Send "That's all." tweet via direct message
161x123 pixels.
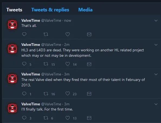tap(89, 34)
